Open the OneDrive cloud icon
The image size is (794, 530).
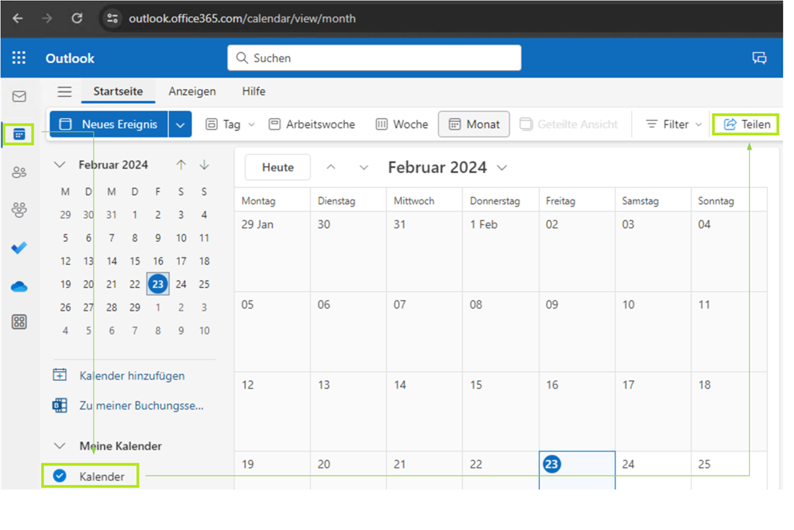click(x=19, y=286)
